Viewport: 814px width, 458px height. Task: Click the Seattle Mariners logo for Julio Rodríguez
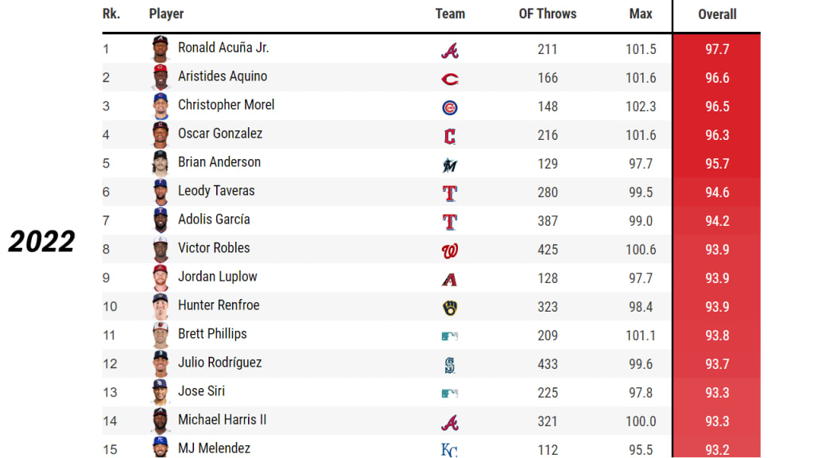450,365
